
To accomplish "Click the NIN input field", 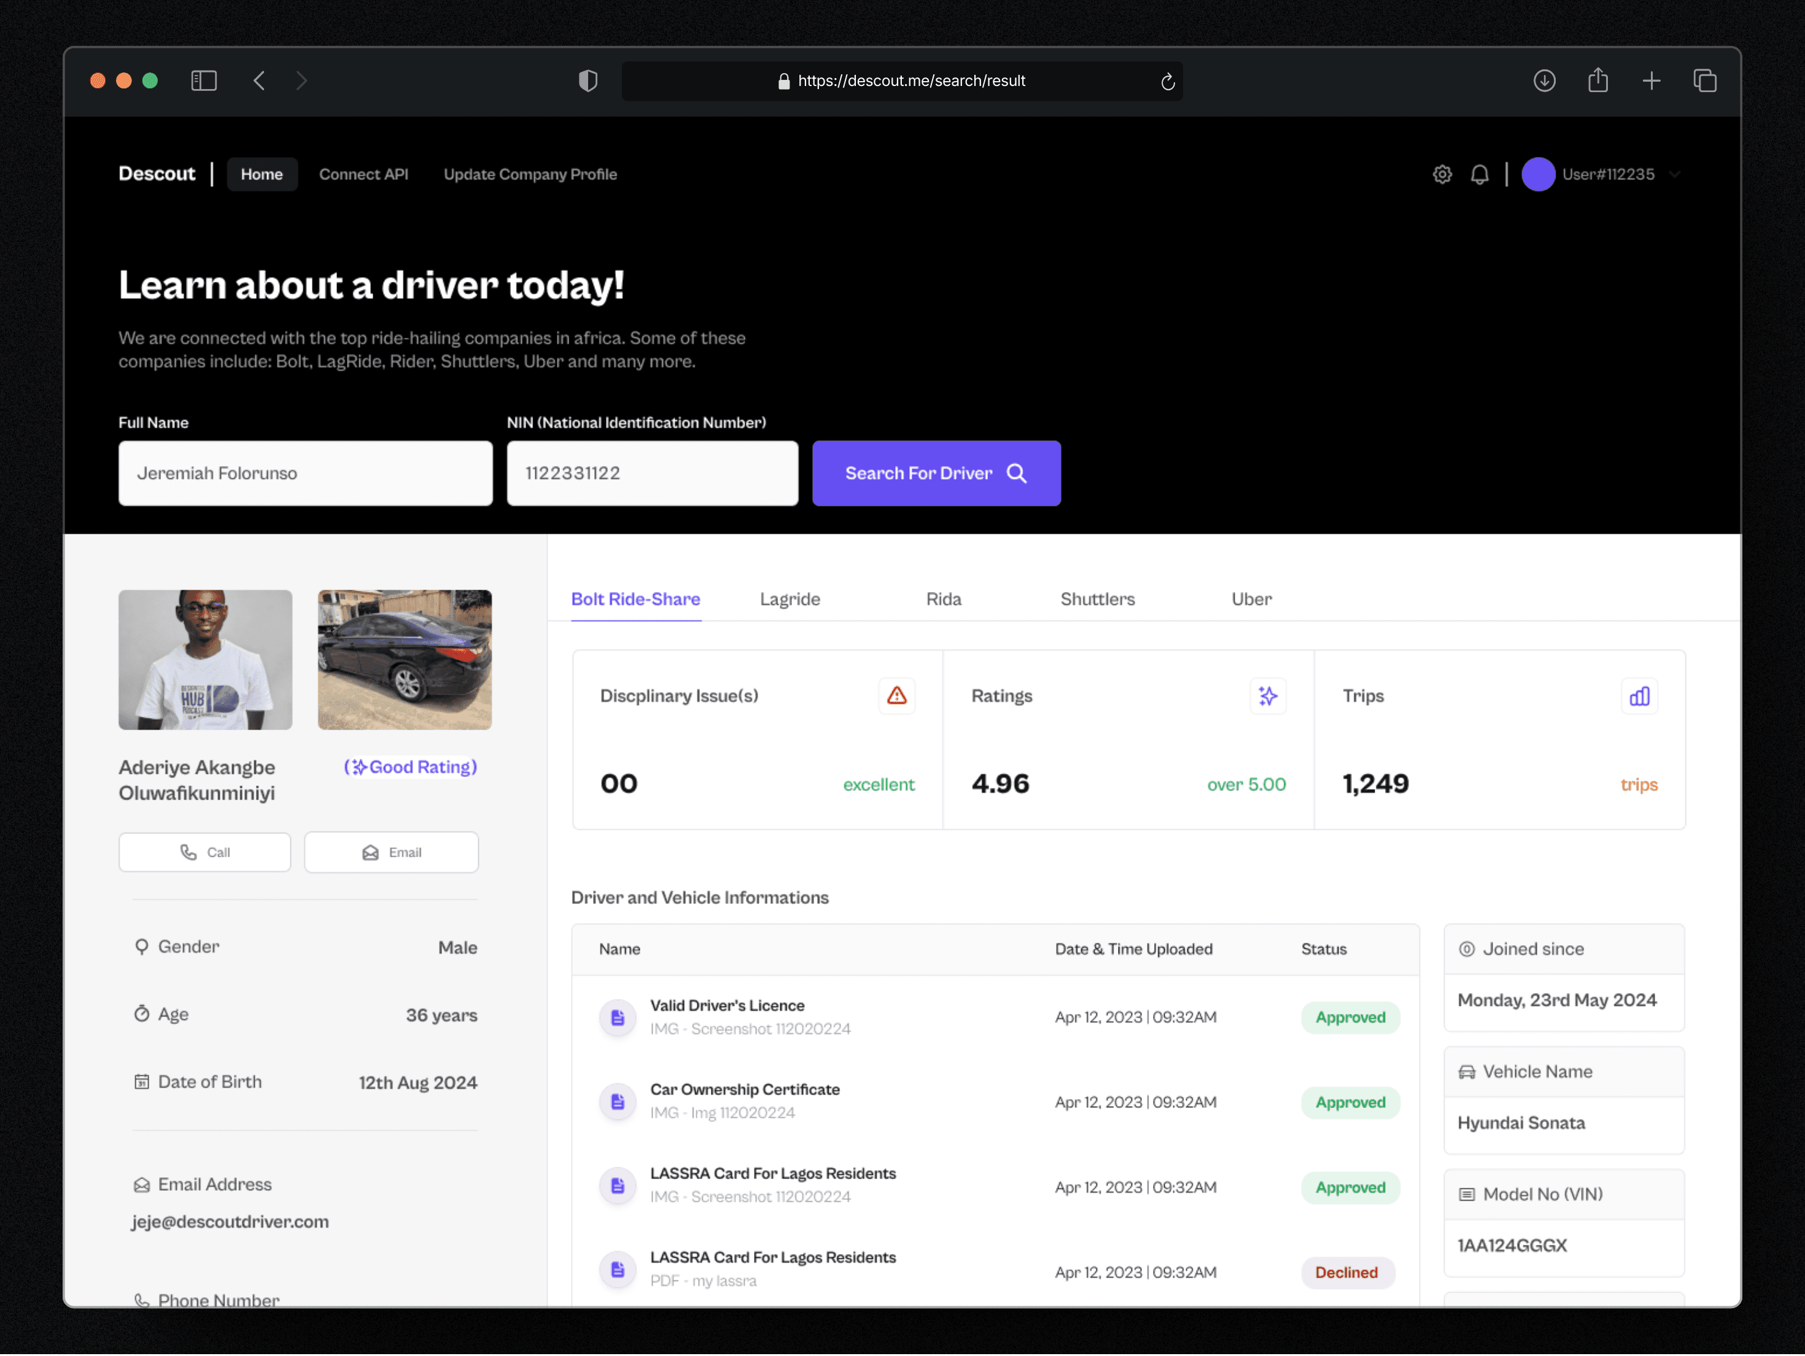I will pos(652,473).
